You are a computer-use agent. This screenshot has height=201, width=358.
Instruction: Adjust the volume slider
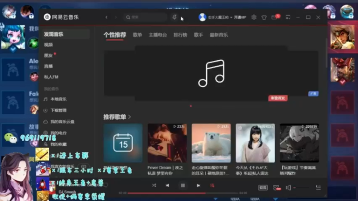tap(302, 188)
